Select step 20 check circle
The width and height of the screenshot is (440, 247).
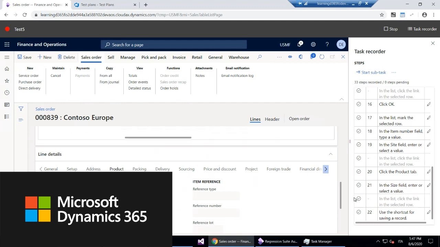359,172
